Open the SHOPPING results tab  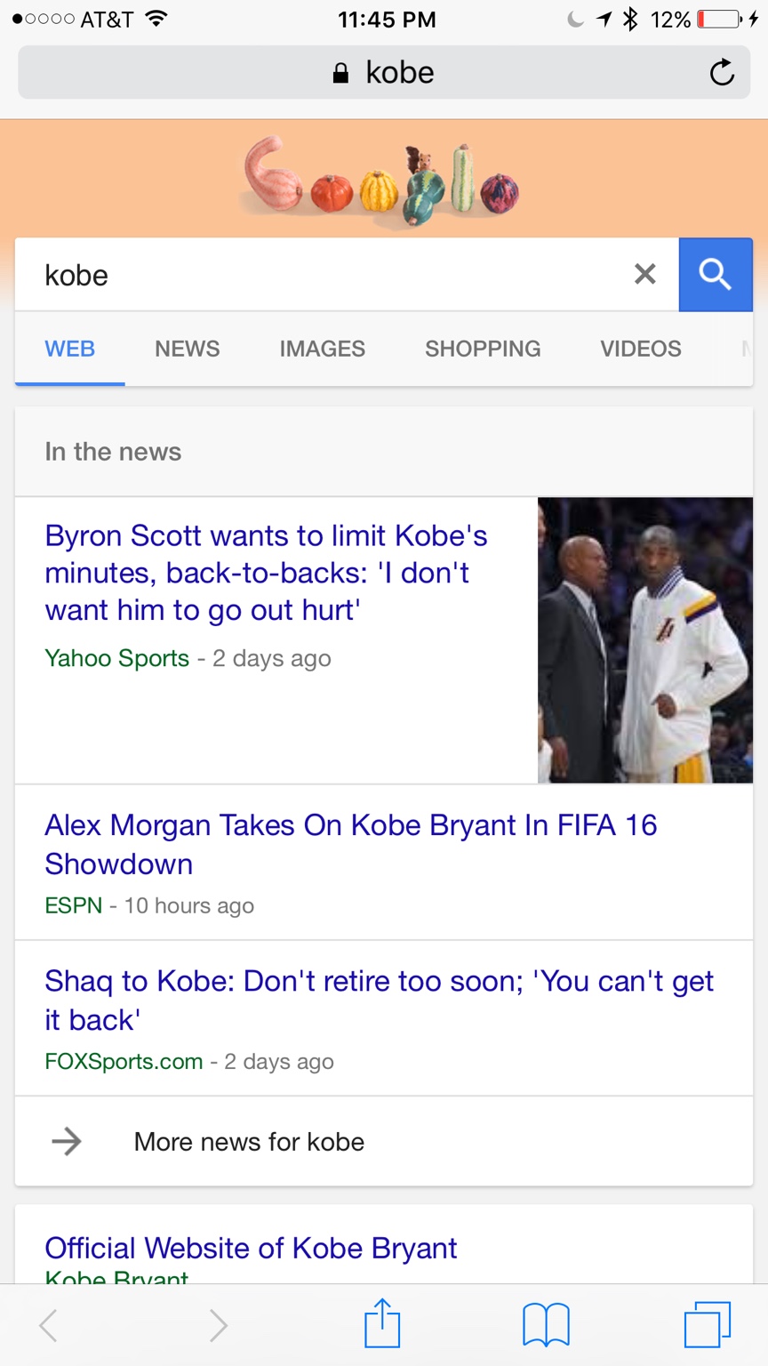pos(483,349)
